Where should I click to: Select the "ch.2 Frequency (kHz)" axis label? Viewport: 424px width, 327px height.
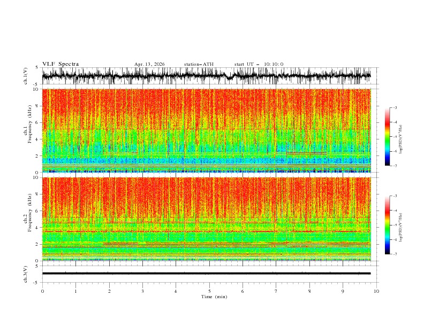28,213
